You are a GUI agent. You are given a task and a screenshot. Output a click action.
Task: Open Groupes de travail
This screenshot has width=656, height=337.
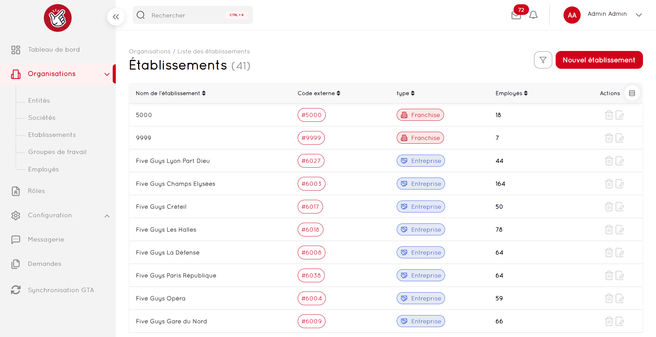tap(57, 152)
